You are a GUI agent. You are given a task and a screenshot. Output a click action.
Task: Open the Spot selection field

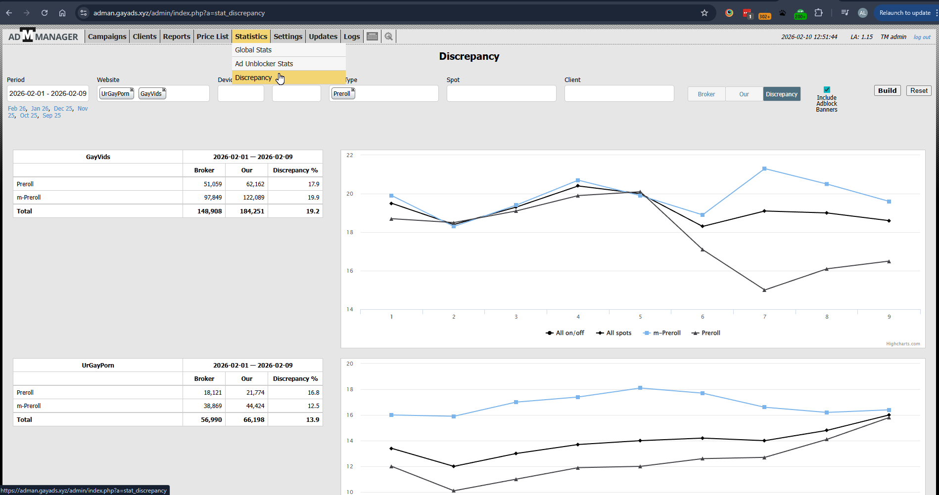(501, 93)
